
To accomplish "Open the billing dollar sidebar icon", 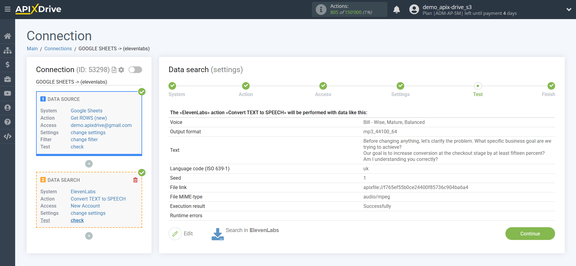I will click(8, 65).
